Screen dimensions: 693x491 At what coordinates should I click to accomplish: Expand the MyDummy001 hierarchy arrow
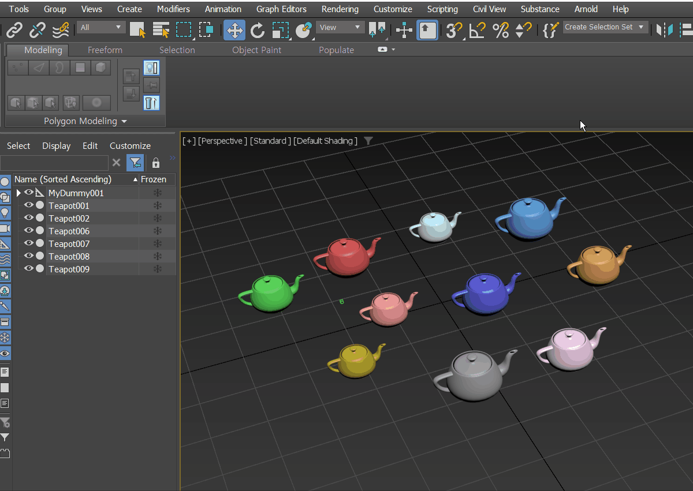(18, 193)
